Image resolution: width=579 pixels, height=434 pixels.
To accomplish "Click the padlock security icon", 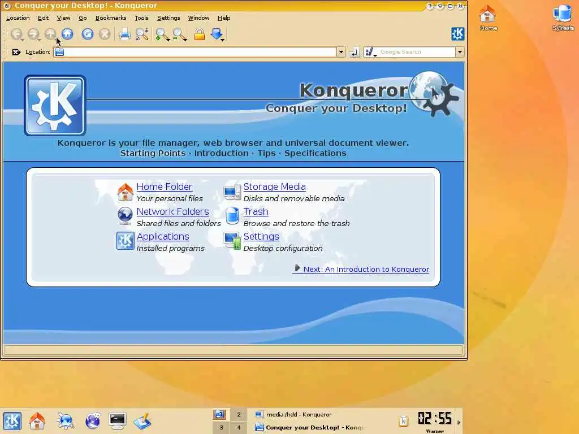I will (x=200, y=34).
